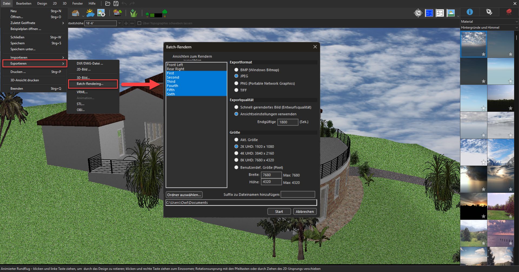Select Benutzerdef. Größe (Pixel) option
The width and height of the screenshot is (519, 272).
coord(236,167)
